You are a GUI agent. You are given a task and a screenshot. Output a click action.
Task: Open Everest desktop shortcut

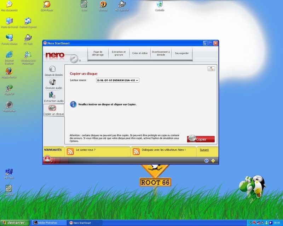click(103, 6)
